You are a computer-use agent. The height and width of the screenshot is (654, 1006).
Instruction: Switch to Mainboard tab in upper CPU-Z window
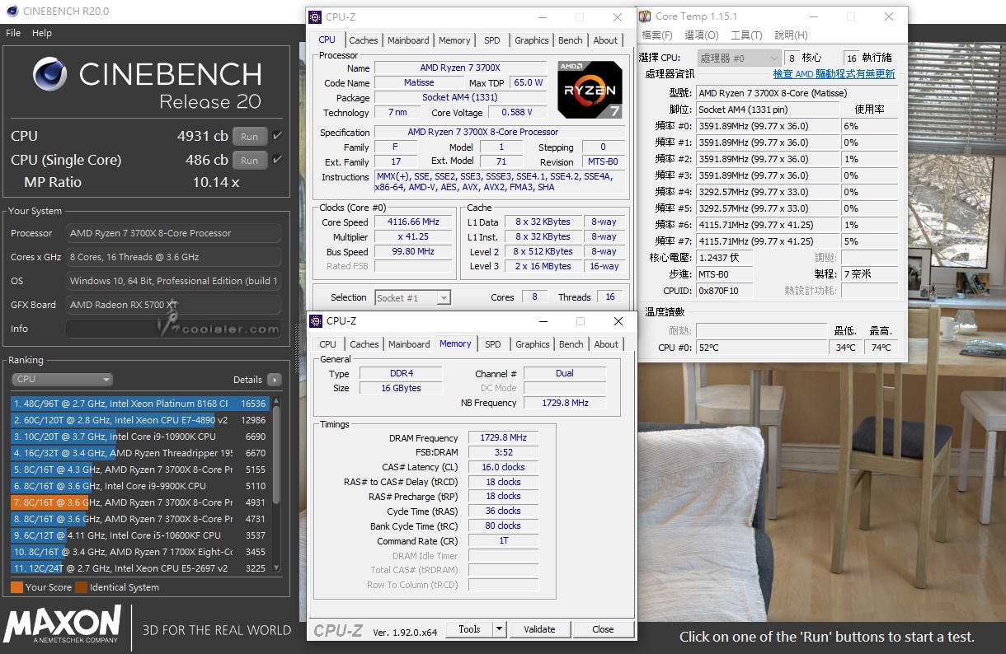pyautogui.click(x=408, y=40)
